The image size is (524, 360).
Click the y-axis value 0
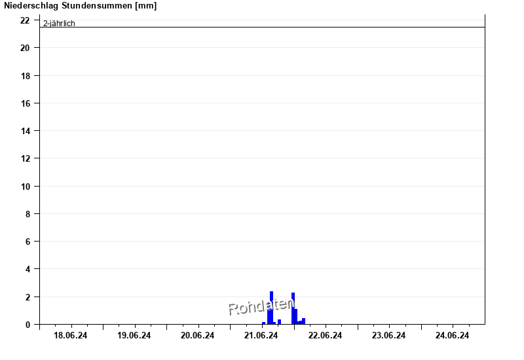coord(28,324)
